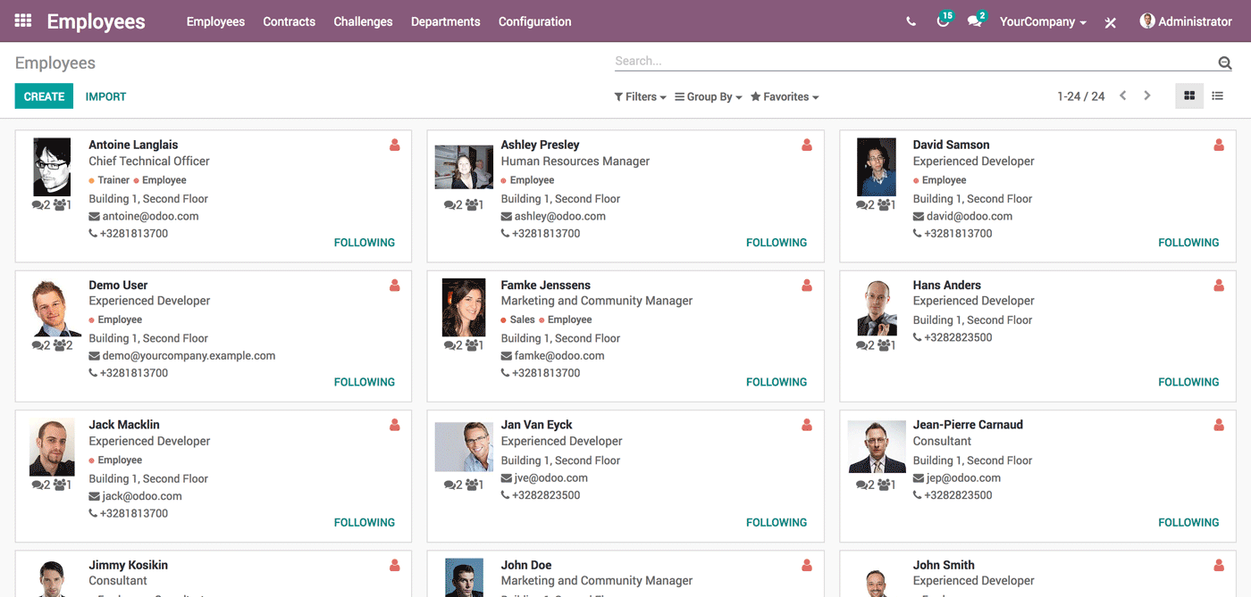1251x597 pixels.
Task: Open the apps grid menu icon
Action: (23, 21)
